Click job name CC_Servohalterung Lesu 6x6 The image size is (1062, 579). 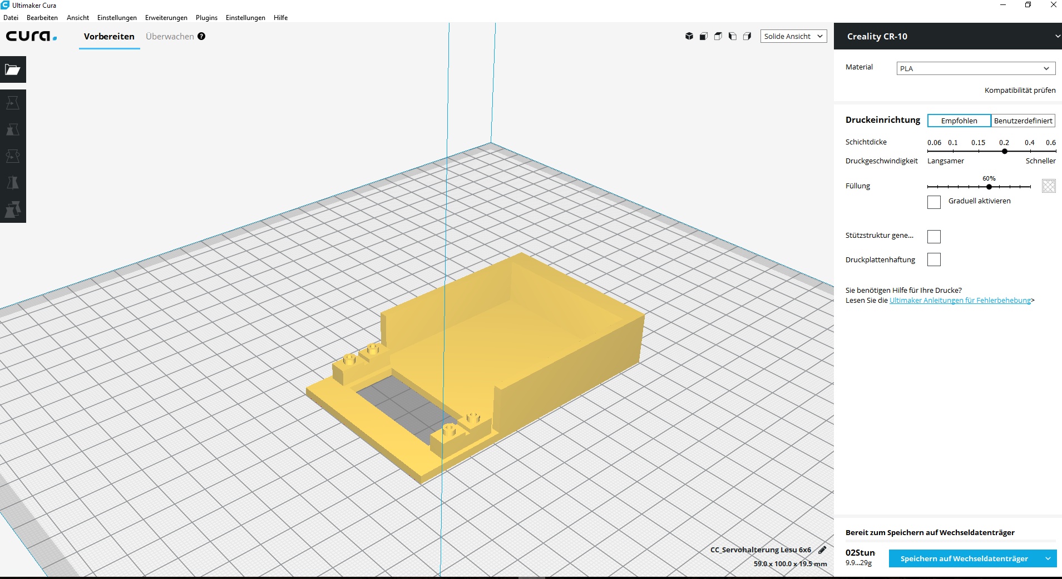point(760,550)
